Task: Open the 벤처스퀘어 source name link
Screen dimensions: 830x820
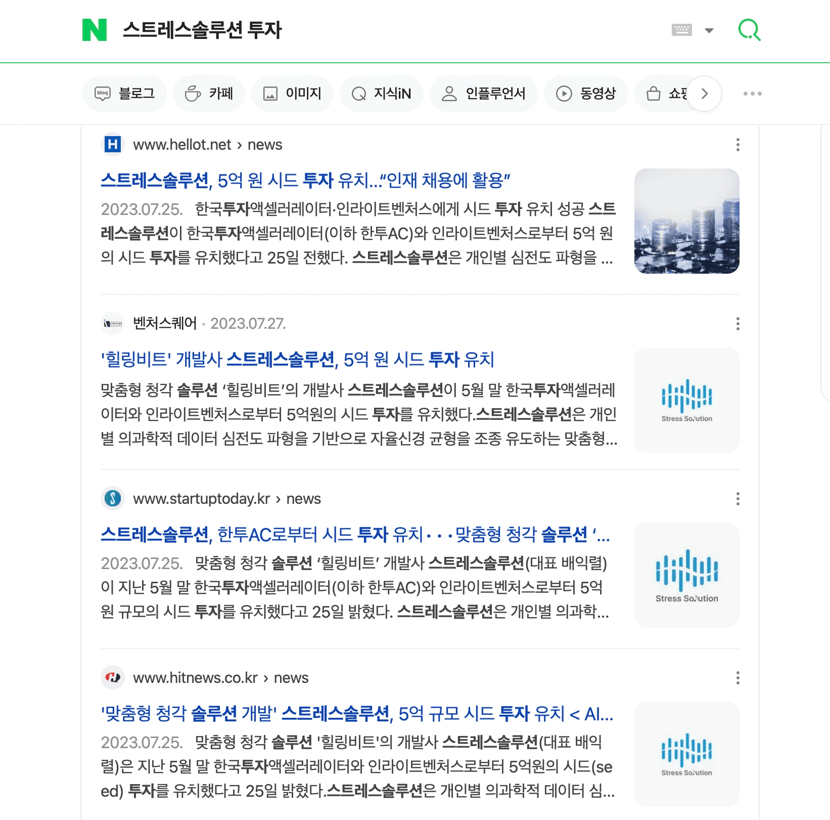Action: click(165, 324)
